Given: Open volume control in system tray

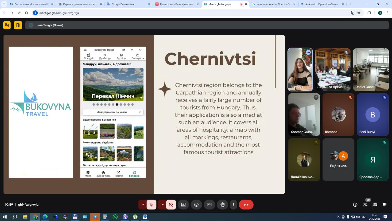Looking at the screenshot, I should click(x=358, y=217).
